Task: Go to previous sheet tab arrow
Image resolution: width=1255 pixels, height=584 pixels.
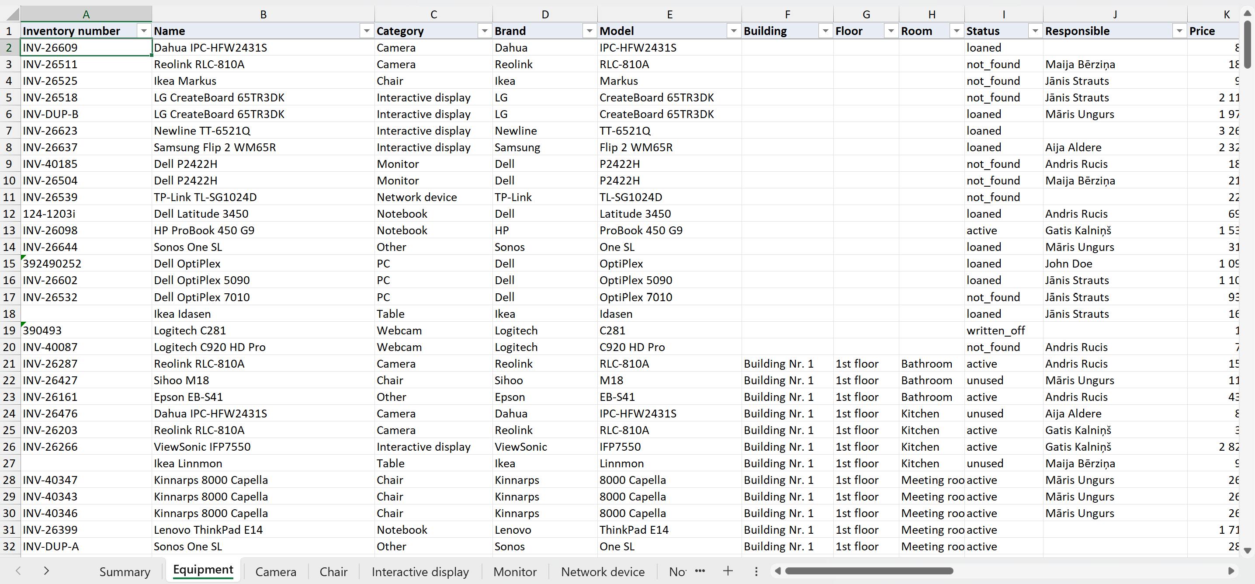Action: (x=18, y=571)
